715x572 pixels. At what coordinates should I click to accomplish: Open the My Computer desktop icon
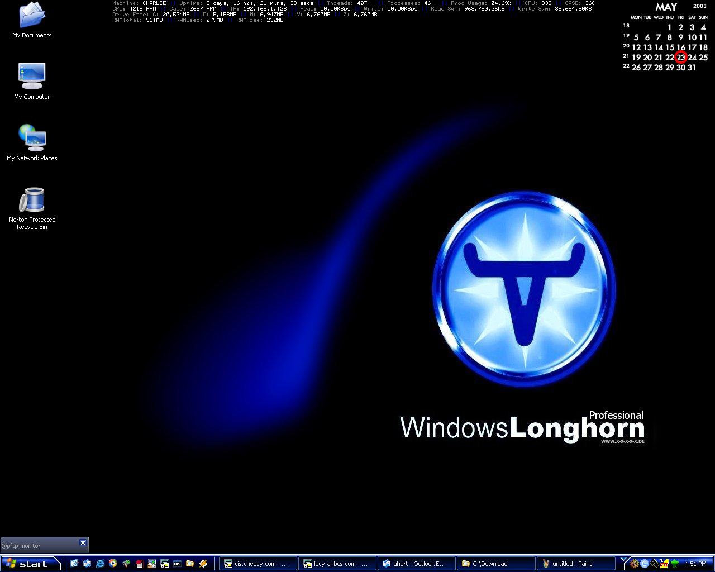(x=32, y=82)
